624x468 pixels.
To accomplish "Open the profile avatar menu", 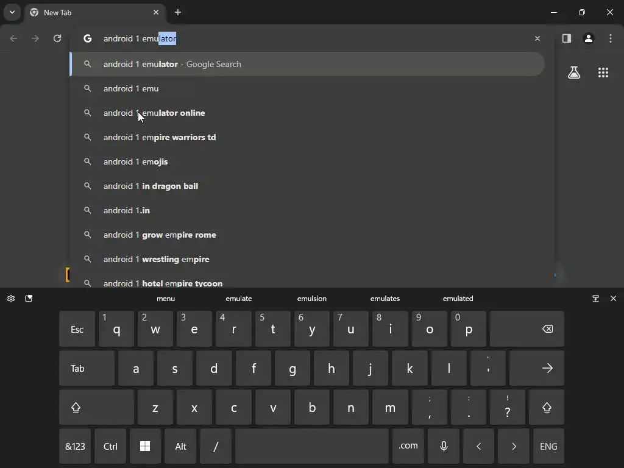I will (x=589, y=38).
